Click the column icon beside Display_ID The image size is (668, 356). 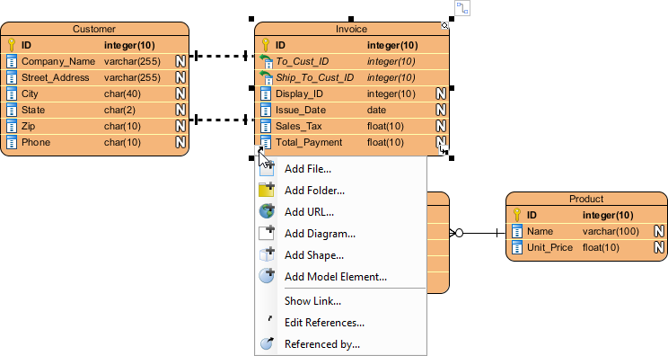coord(266,93)
